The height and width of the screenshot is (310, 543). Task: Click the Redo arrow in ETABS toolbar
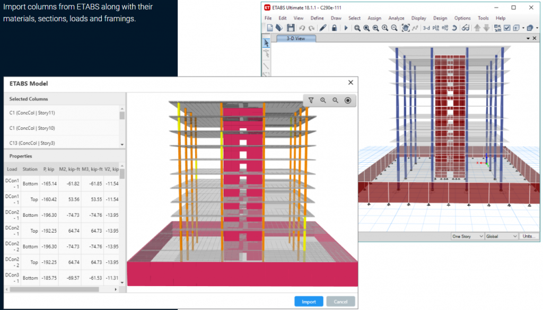click(311, 28)
